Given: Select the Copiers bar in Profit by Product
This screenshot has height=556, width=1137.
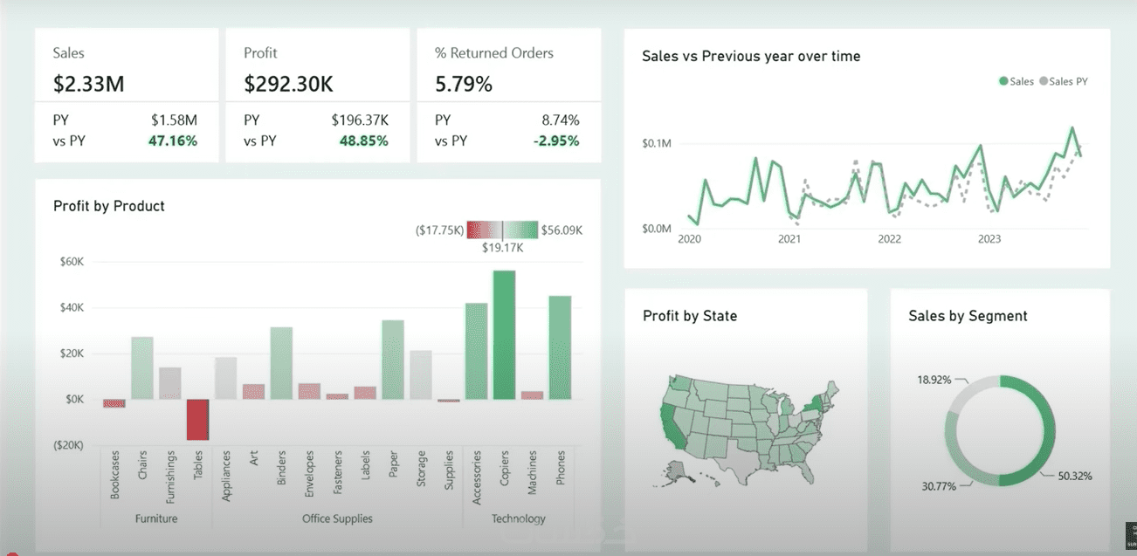Looking at the screenshot, I should [504, 335].
